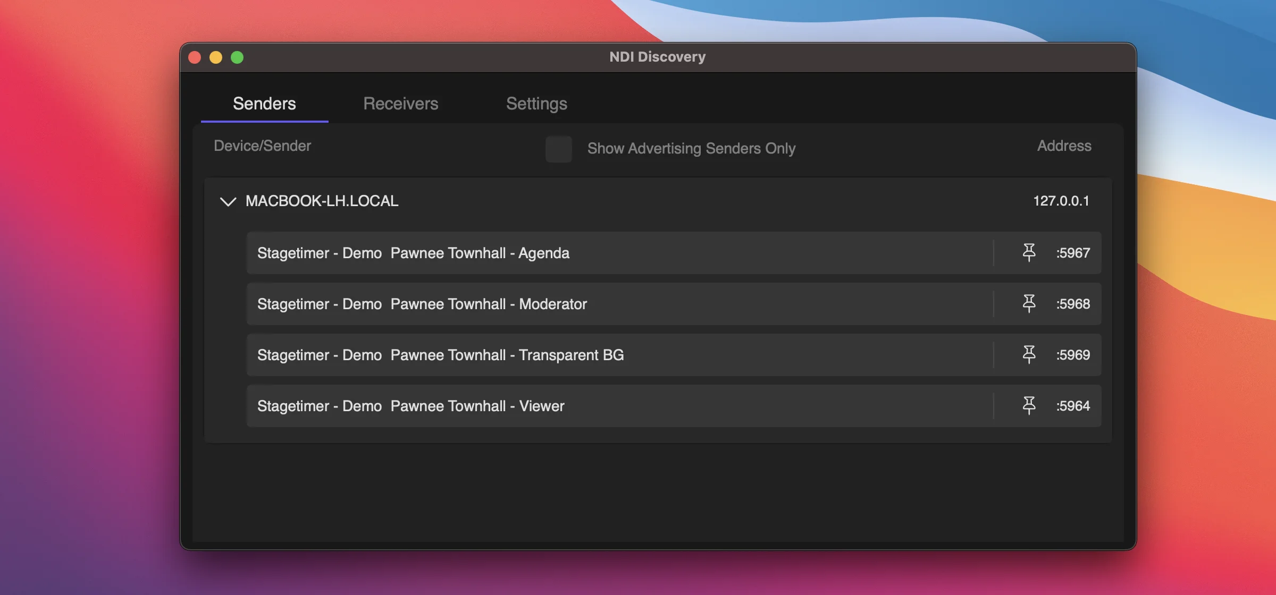Pin the Pawnee Townhall - Agenda sender
Image resolution: width=1276 pixels, height=595 pixels.
coord(1030,252)
